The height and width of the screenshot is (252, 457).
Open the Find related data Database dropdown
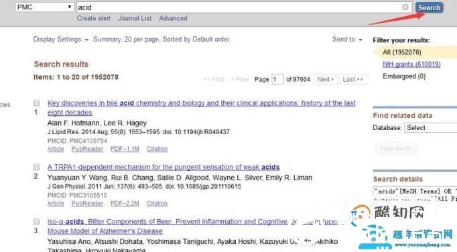pyautogui.click(x=430, y=128)
